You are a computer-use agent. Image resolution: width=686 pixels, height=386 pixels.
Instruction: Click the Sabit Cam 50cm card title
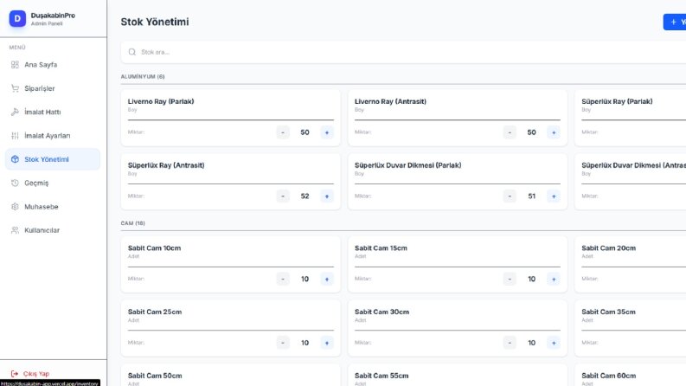click(155, 376)
